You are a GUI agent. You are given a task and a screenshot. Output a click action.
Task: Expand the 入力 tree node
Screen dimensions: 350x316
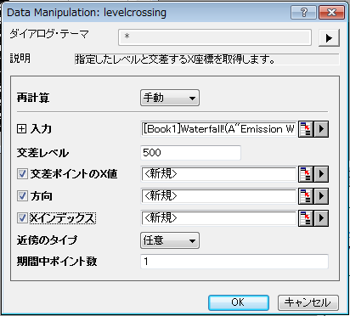21,129
